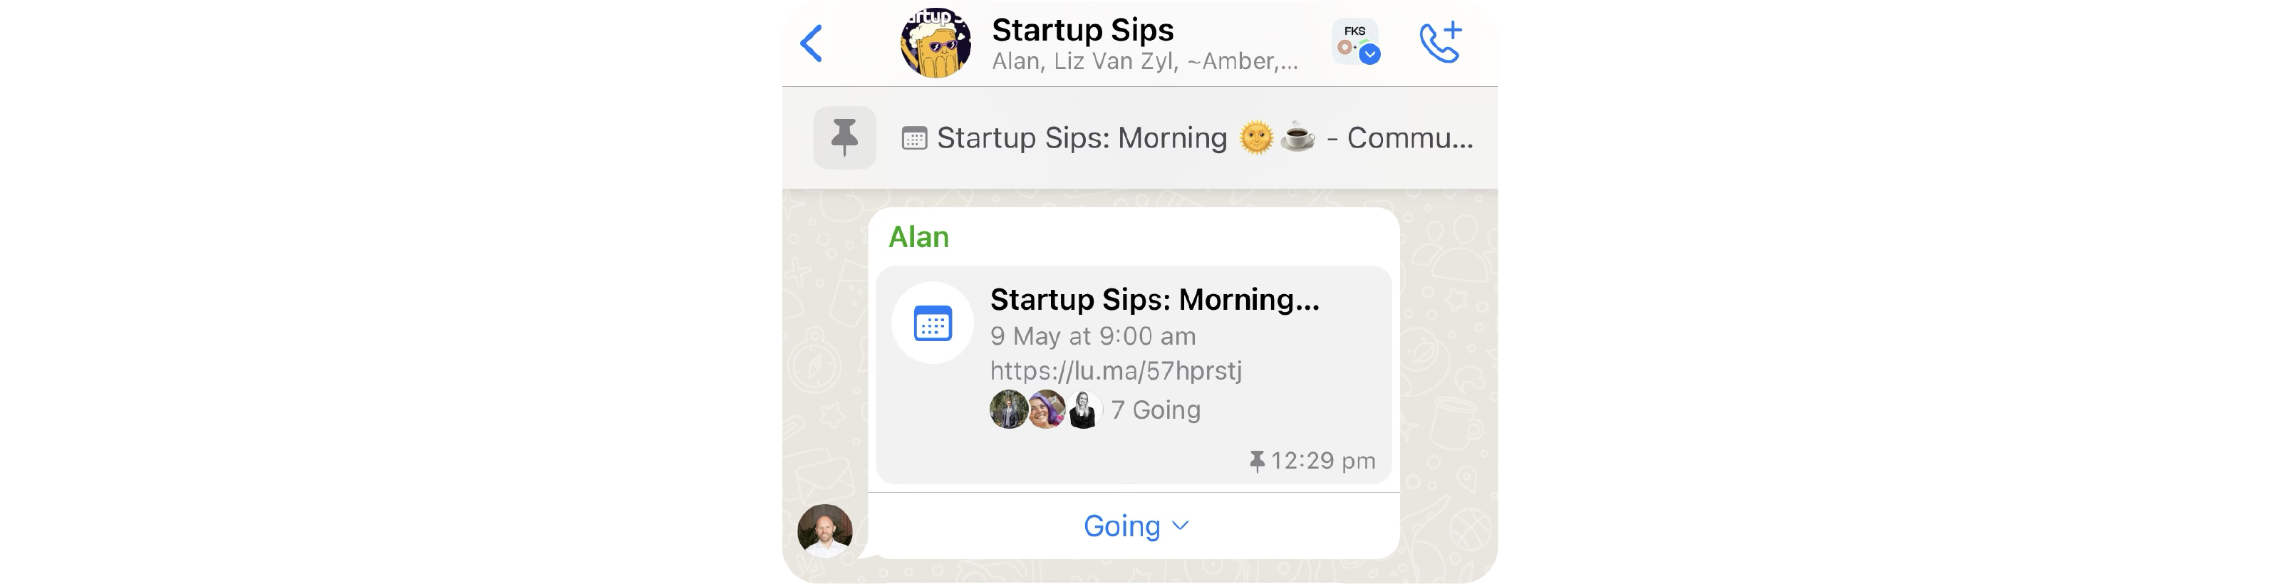Tap the first attendee avatar thumbnail
Image resolution: width=2280 pixels, height=584 pixels.
[1008, 410]
